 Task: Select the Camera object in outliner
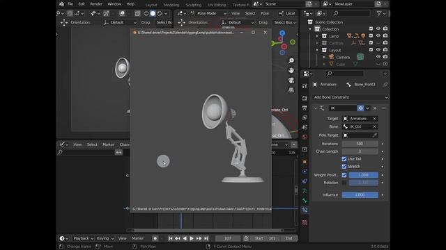[343, 57]
